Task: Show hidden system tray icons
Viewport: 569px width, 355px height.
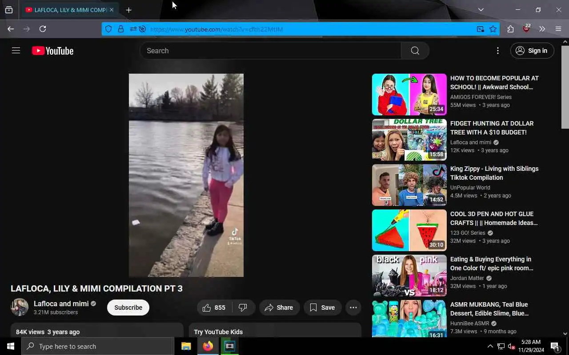Action: click(490, 346)
